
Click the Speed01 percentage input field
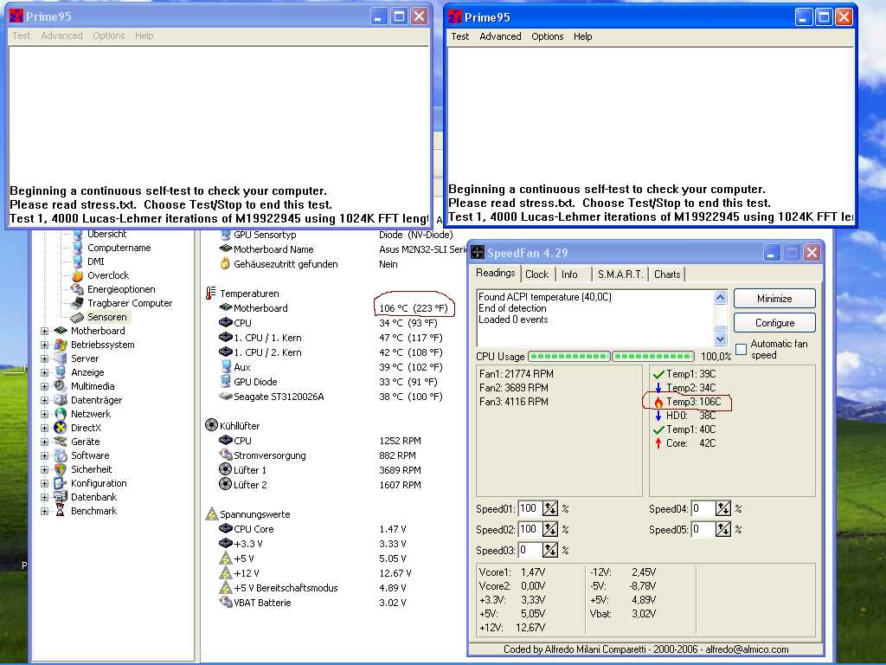[530, 508]
